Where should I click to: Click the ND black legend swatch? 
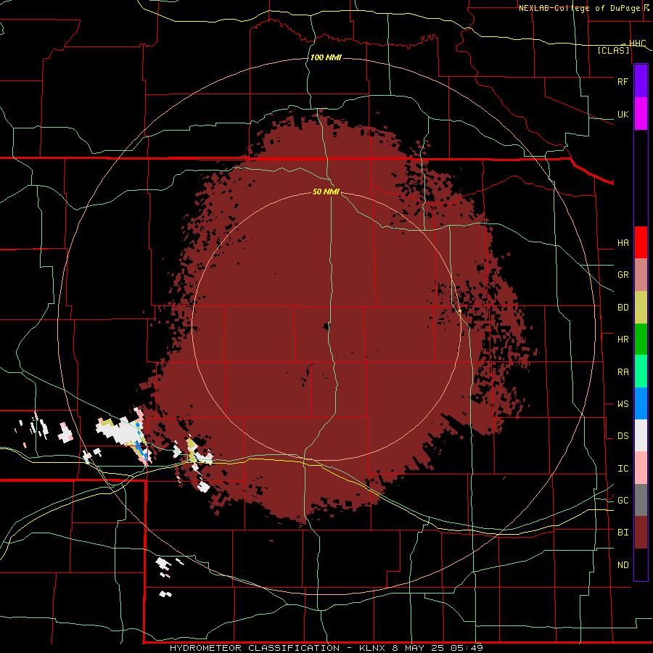tap(641, 564)
